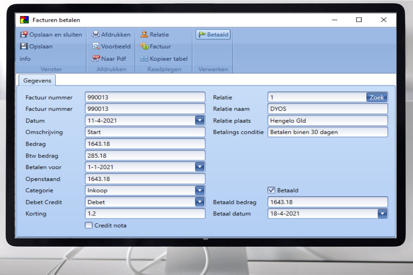Click the Facturen betalen app logo icon

(24, 20)
